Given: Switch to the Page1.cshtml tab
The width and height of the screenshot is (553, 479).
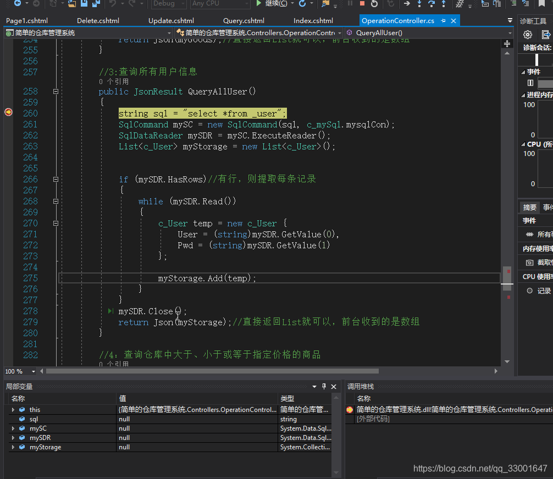Looking at the screenshot, I should pos(27,21).
